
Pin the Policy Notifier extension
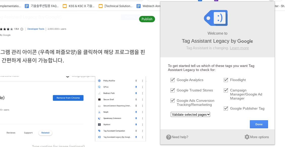[136, 81]
